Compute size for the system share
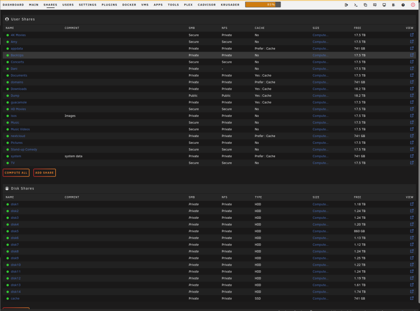The height and width of the screenshot is (311, 420). (320, 156)
